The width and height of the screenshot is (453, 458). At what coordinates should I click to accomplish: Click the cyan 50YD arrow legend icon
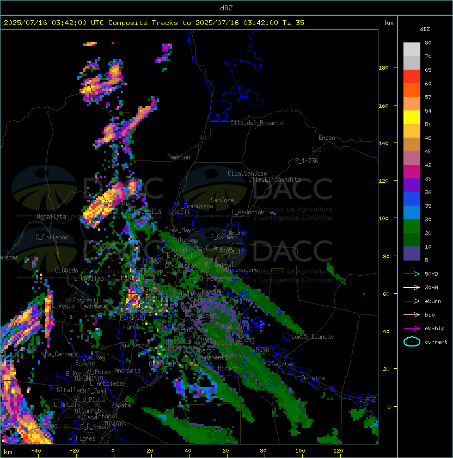(412, 274)
